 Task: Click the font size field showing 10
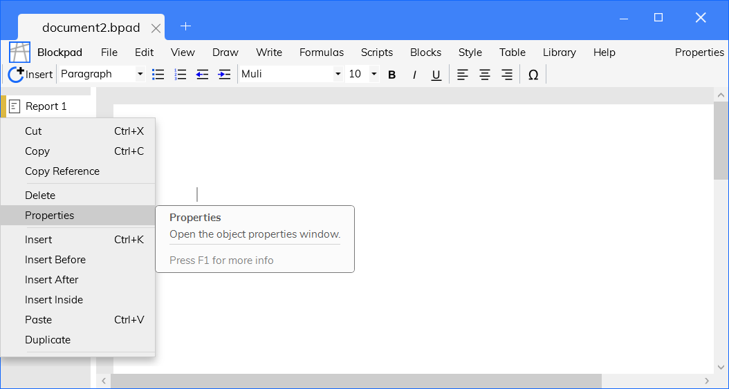[357, 74]
